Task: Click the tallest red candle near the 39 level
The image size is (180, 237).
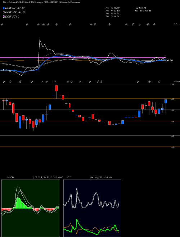Action: 57,88
